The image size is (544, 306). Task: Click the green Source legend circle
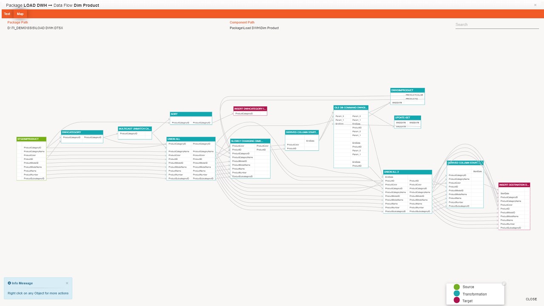(457, 287)
